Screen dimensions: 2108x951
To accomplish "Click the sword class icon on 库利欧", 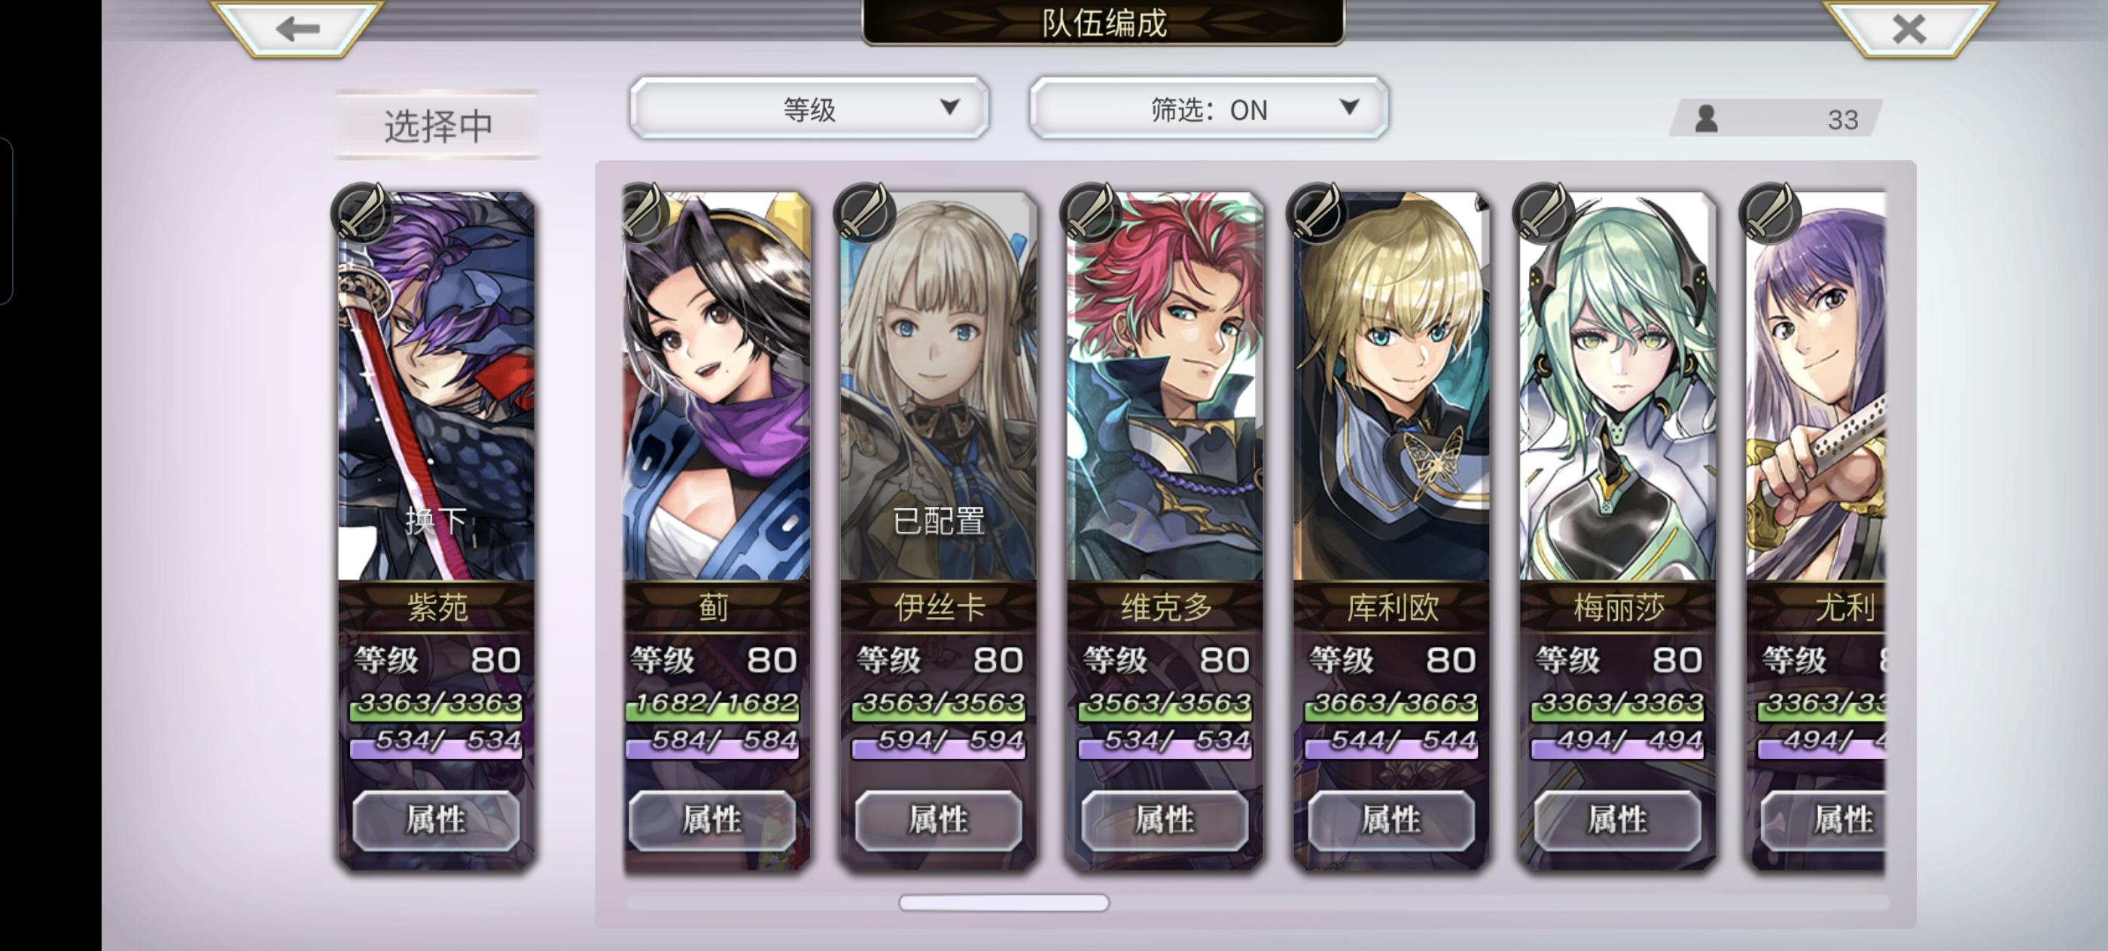I will pos(1317,211).
